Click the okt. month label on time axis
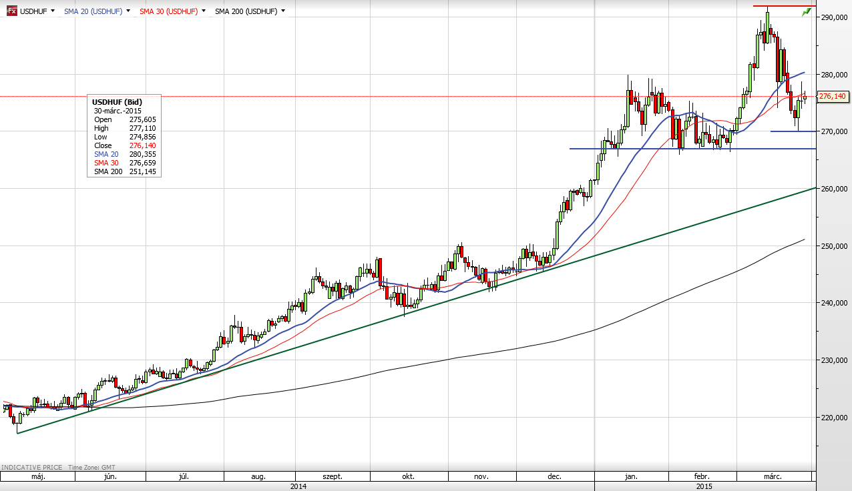This screenshot has width=852, height=491. tap(408, 477)
